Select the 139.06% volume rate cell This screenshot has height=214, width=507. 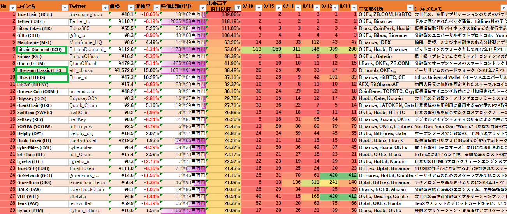pos(223,14)
